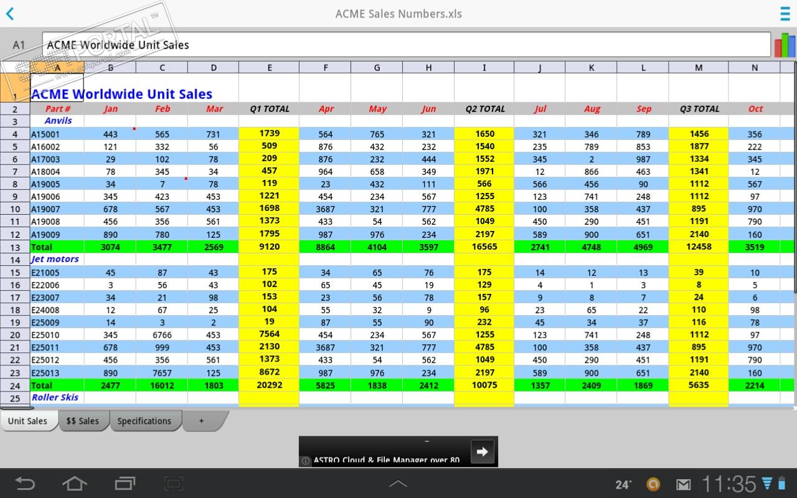Click the Q2 total cell 16565
This screenshot has height=498, width=797.
(484, 247)
